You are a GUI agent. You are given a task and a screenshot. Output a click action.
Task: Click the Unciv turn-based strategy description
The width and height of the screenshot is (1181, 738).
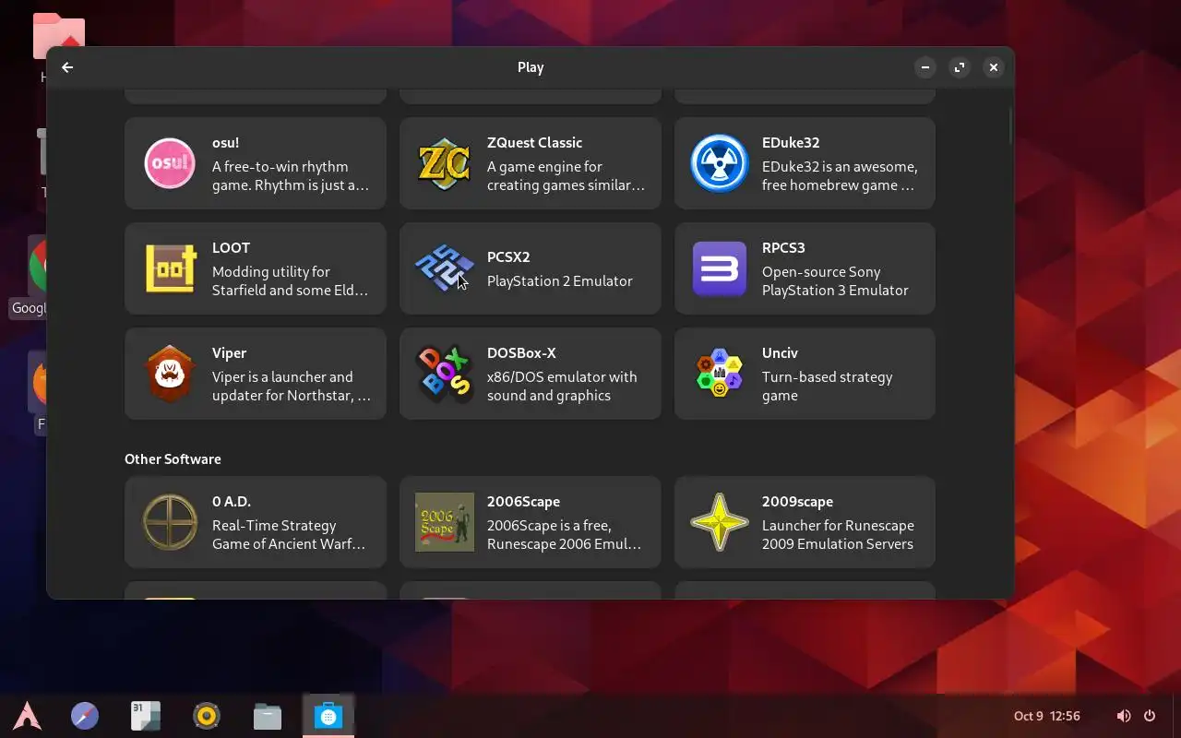pyautogui.click(x=827, y=387)
